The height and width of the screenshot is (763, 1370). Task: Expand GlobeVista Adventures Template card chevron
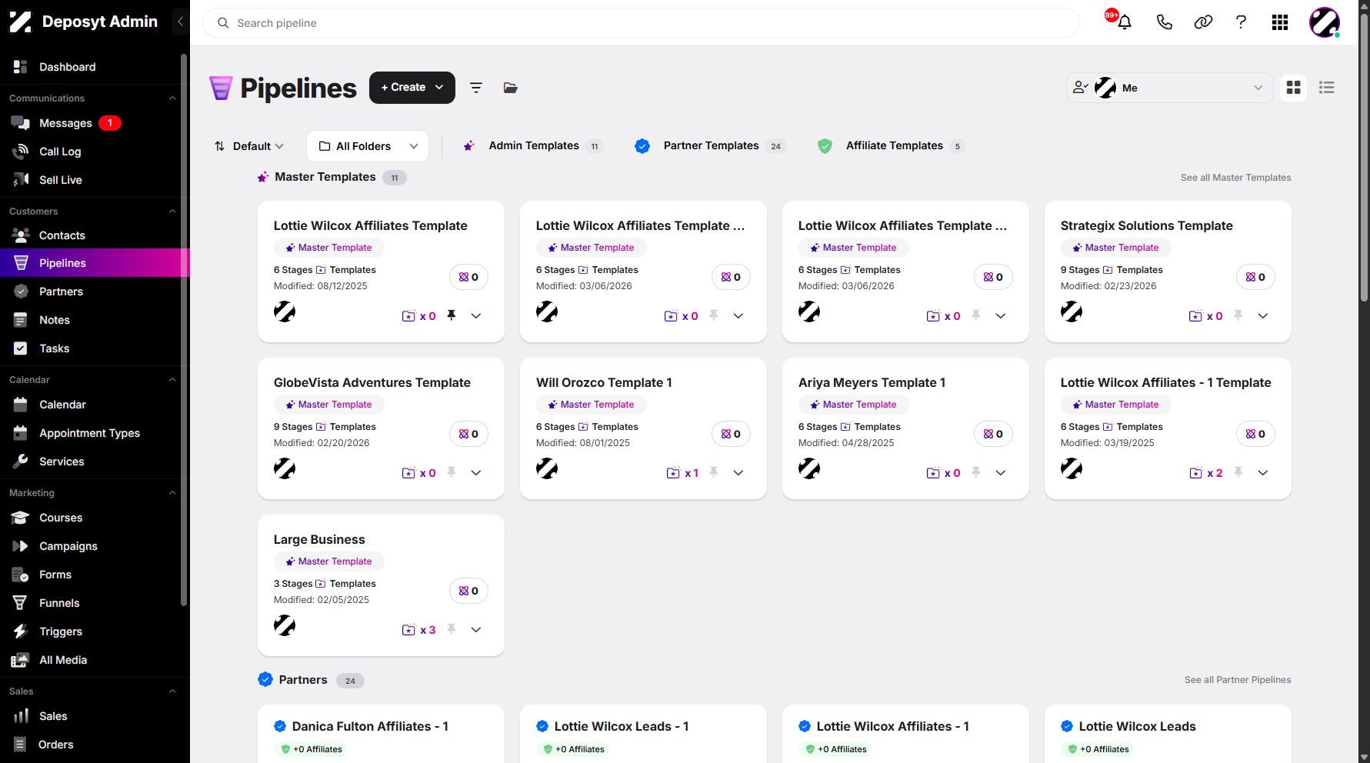pos(476,472)
